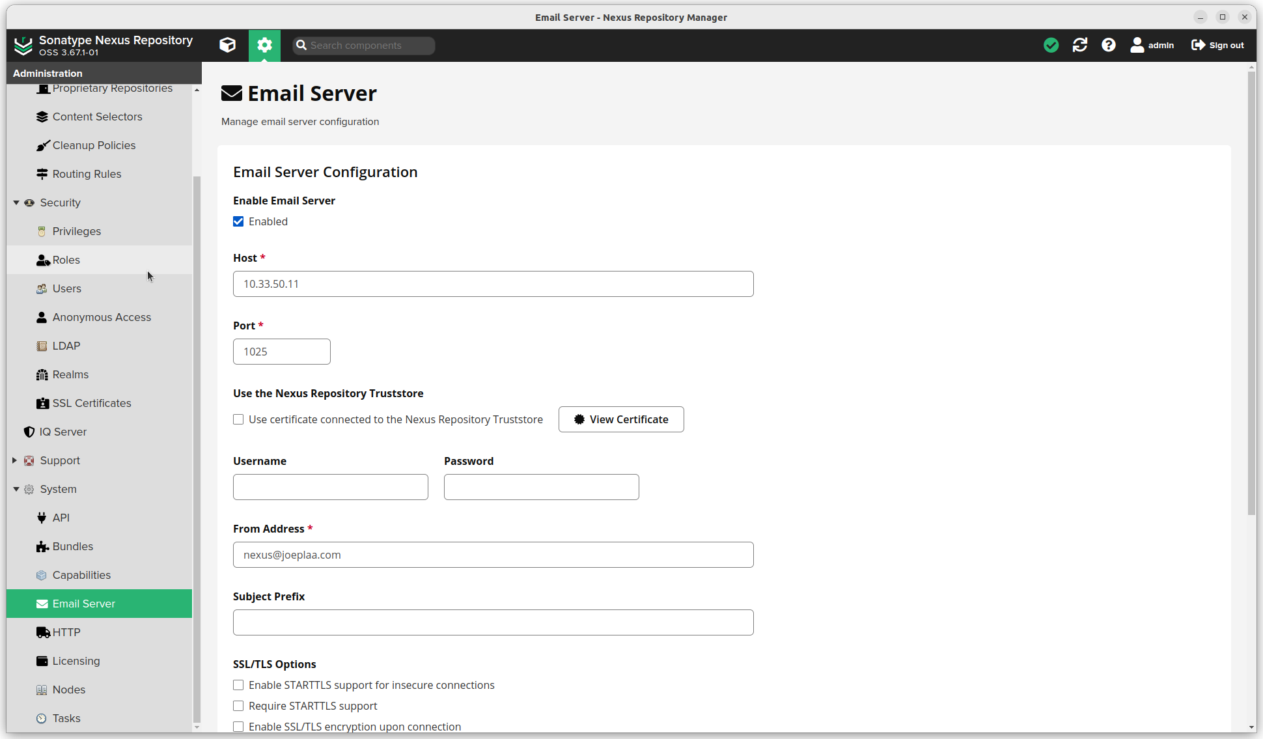Click the Tasks clock icon
Image resolution: width=1263 pixels, height=739 pixels.
click(42, 718)
